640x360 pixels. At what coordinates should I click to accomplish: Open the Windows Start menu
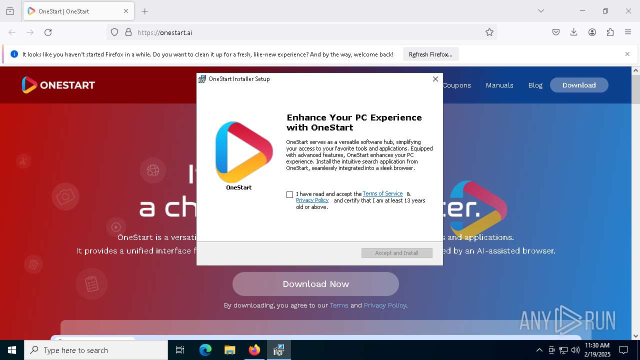pyautogui.click(x=12, y=350)
